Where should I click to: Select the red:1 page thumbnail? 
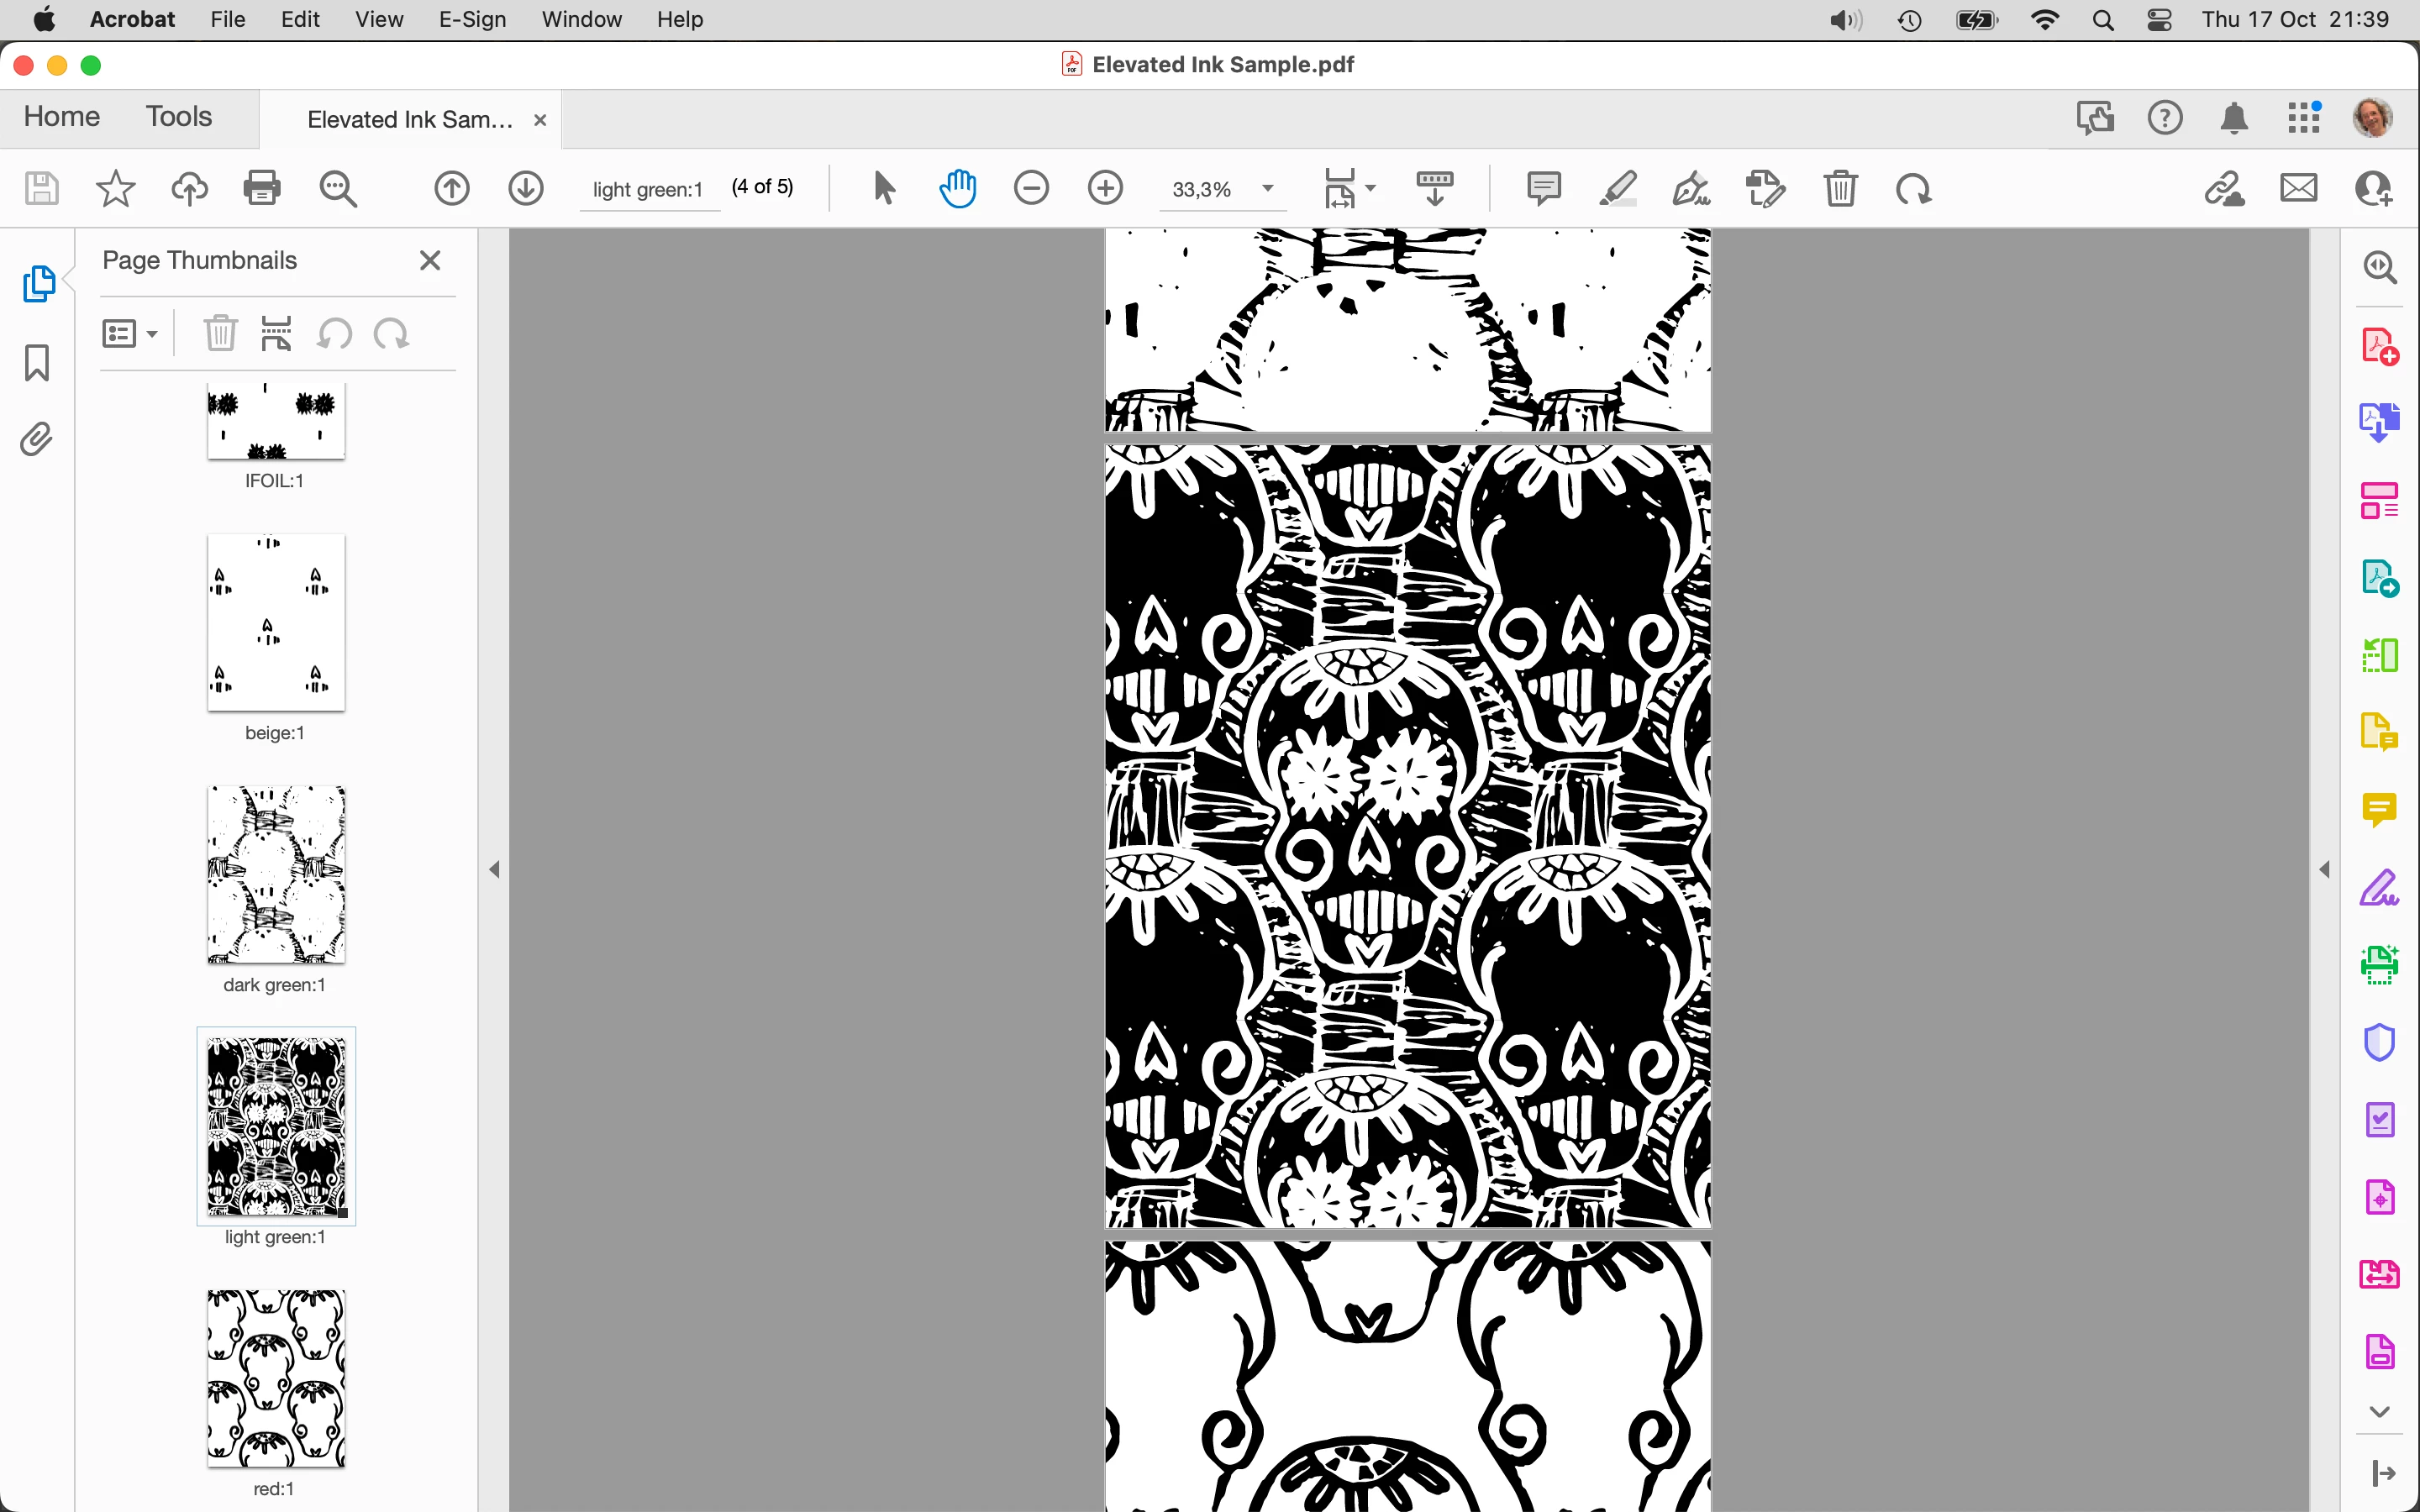point(276,1378)
